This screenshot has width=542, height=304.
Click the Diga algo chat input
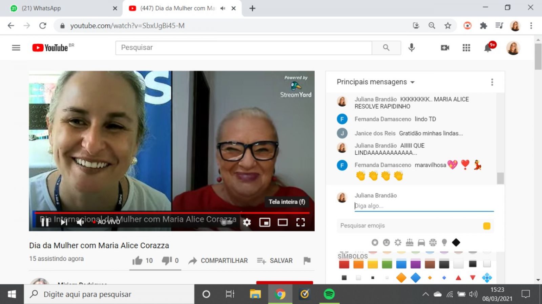coord(423,206)
